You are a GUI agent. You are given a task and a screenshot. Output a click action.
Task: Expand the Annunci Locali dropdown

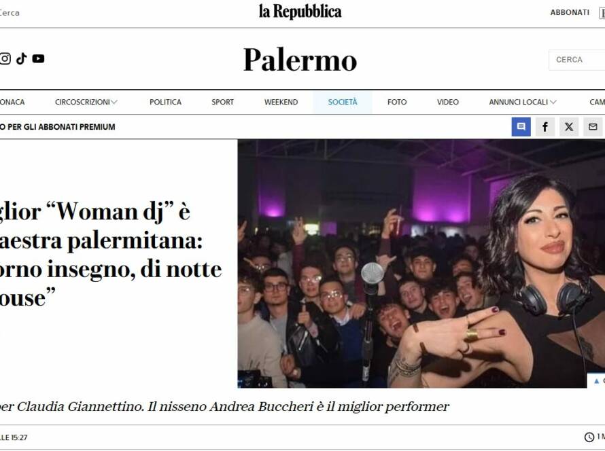(x=523, y=102)
